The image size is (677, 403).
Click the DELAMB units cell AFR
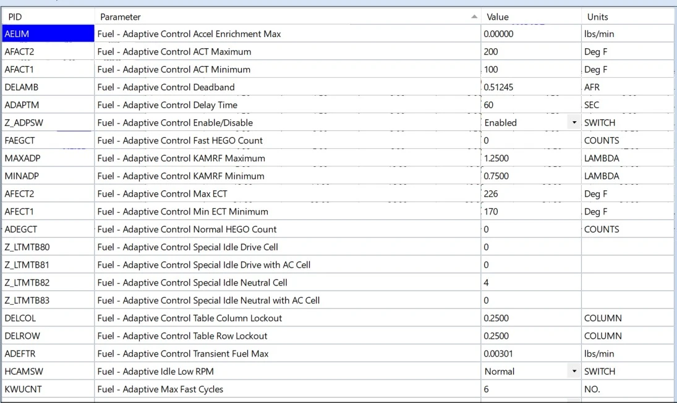[x=628, y=87]
